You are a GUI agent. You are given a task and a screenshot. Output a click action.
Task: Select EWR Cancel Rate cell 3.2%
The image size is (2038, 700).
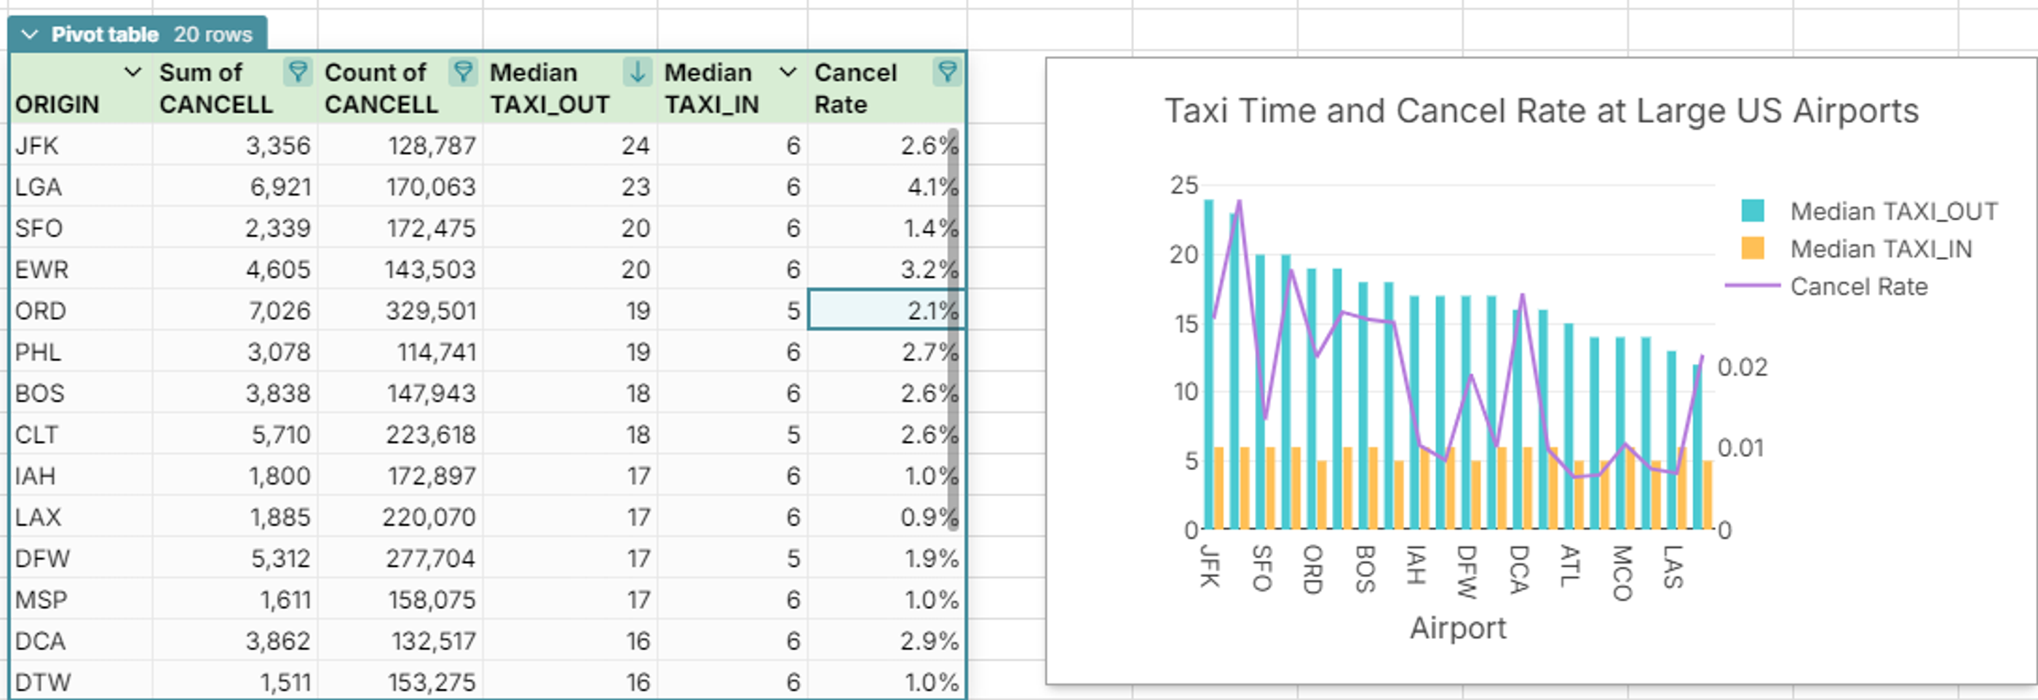point(886,268)
